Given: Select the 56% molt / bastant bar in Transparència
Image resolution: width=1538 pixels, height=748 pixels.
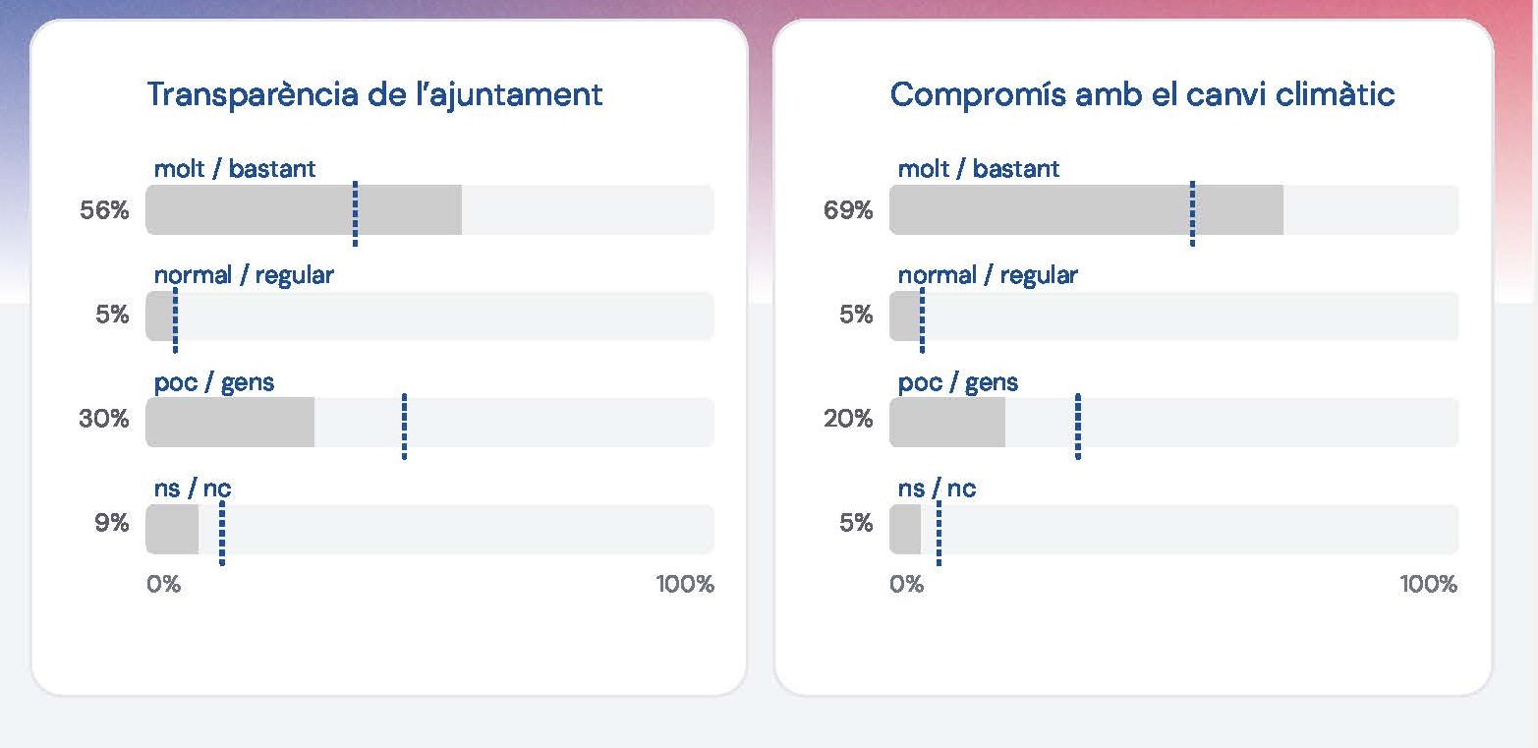Looking at the screenshot, I should click(x=304, y=209).
